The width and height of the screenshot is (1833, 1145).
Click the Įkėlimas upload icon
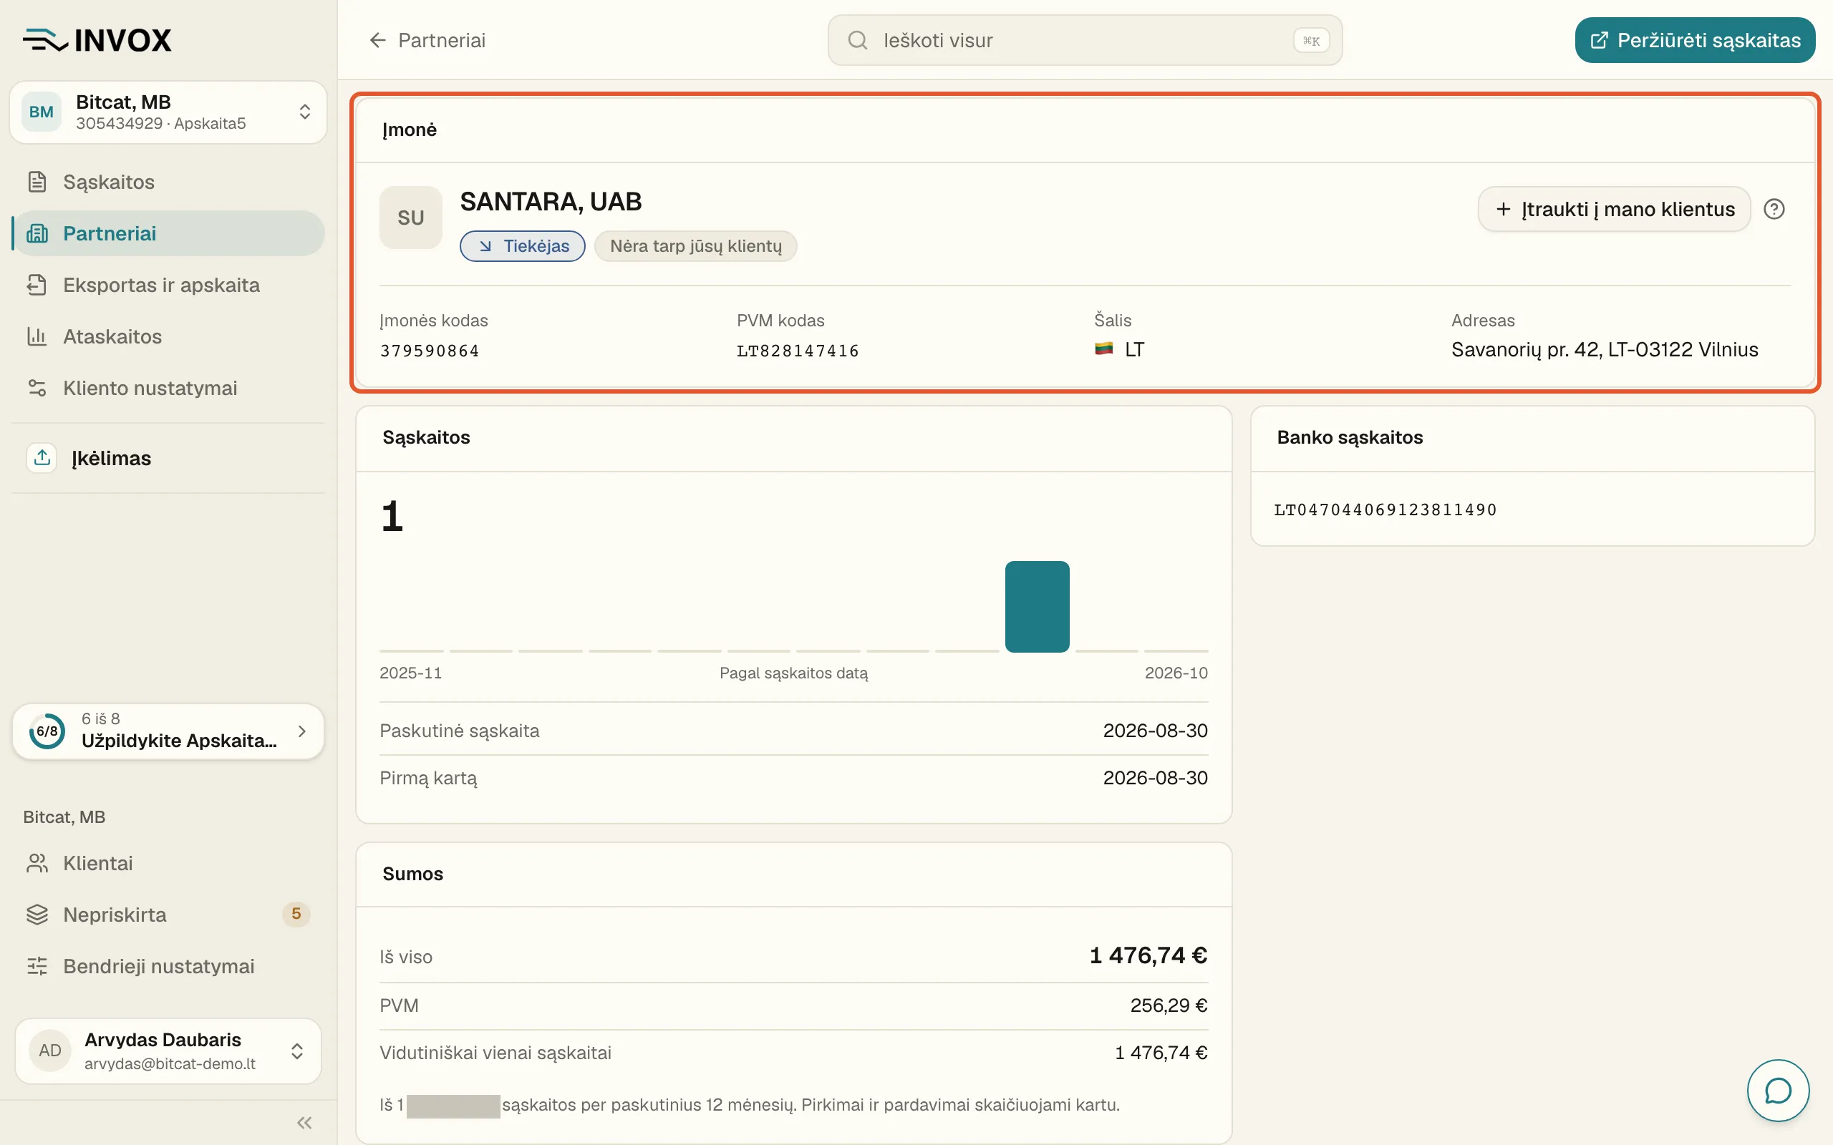(42, 457)
